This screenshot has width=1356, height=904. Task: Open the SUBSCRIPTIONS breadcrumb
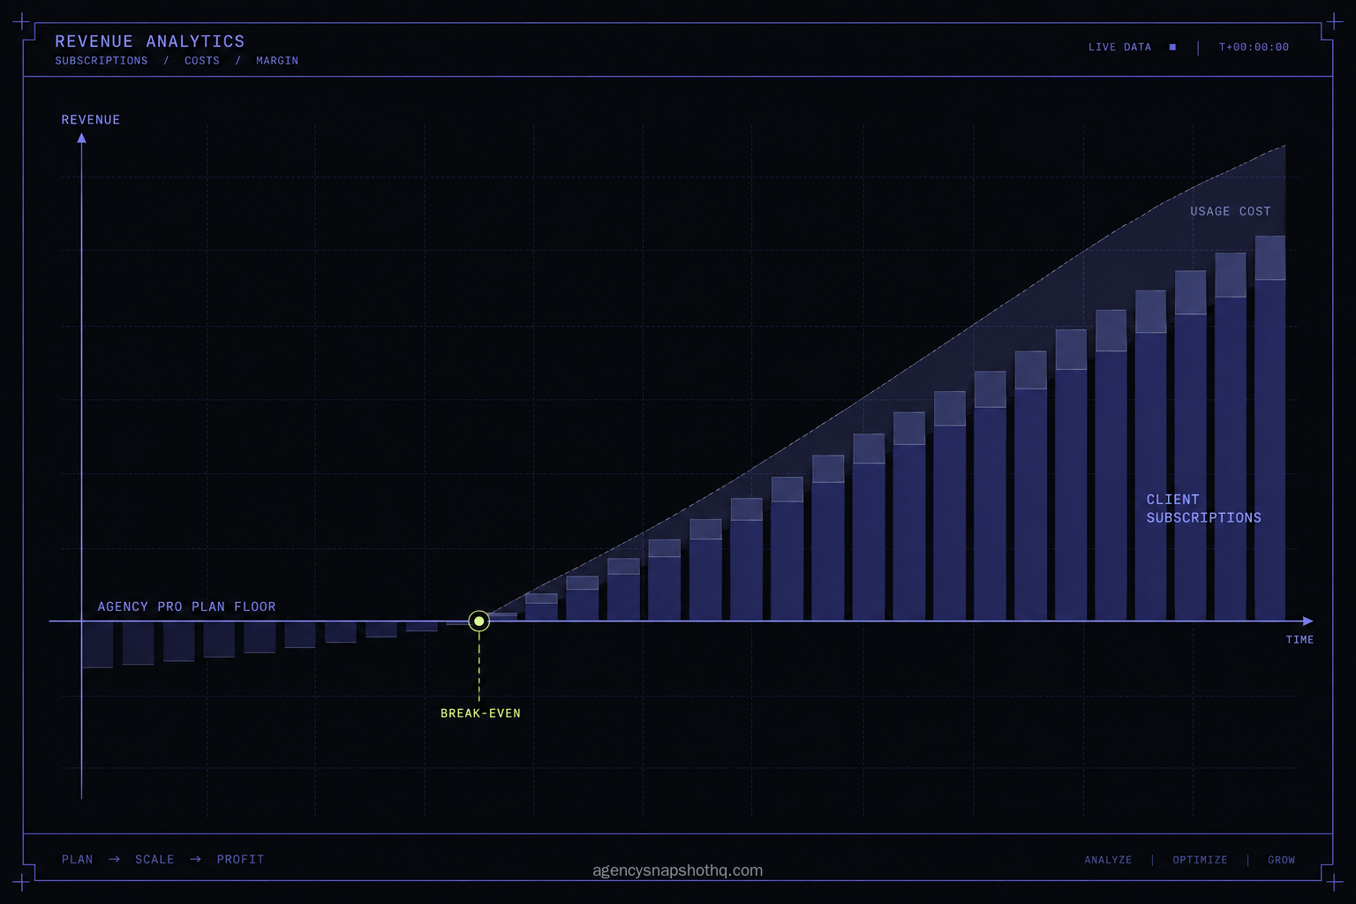coord(102,61)
